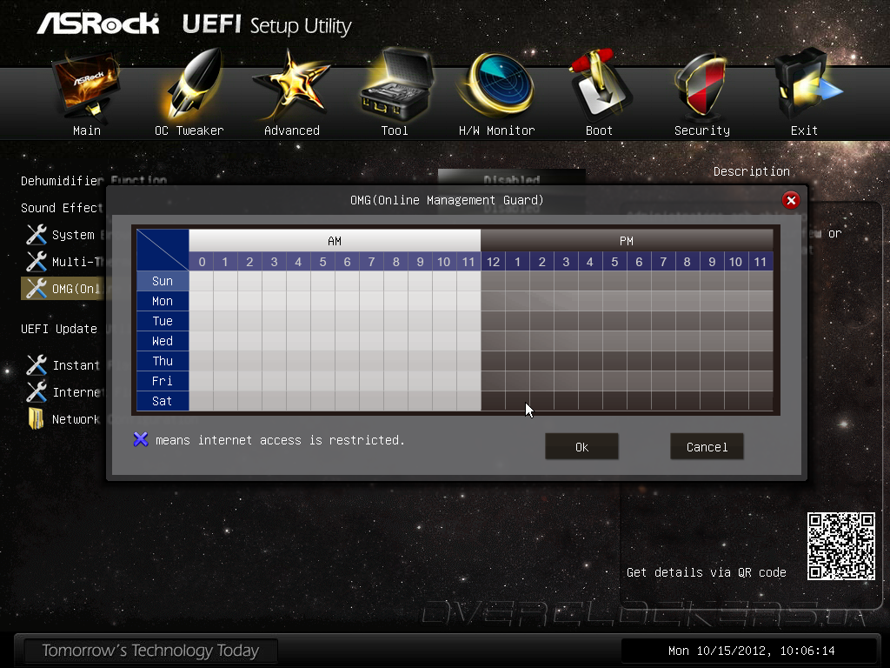Image resolution: width=890 pixels, height=668 pixels.
Task: Select the AM hour 0 column header
Action: click(x=202, y=262)
